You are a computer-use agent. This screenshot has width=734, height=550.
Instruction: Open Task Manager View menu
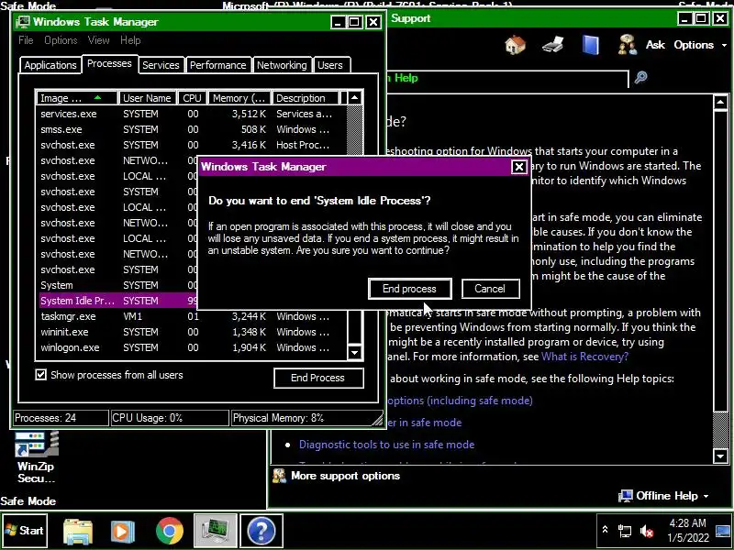point(99,40)
